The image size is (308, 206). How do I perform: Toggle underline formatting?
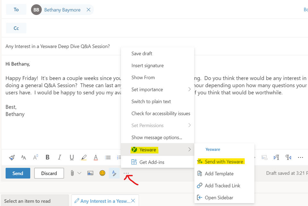point(72,157)
